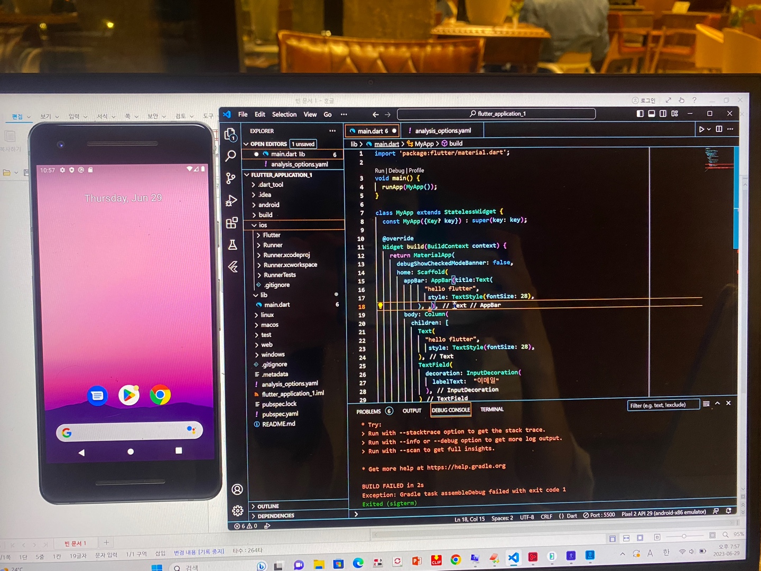Toggle the Primary Side Bar layout button
Image resolution: width=761 pixels, height=571 pixels.
click(x=640, y=114)
